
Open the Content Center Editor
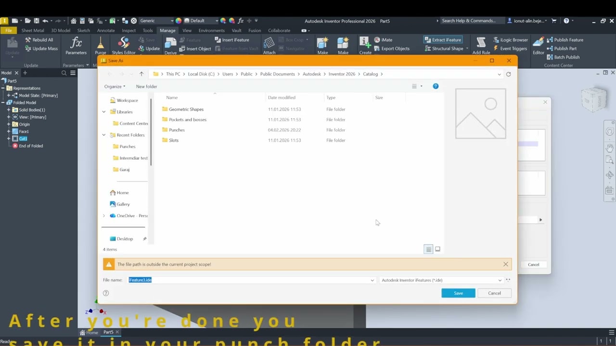point(539,46)
